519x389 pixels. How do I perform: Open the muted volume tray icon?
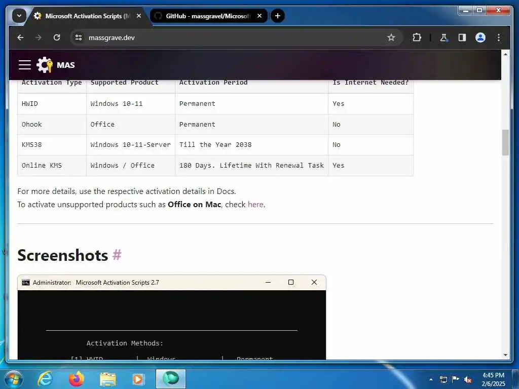point(468,379)
